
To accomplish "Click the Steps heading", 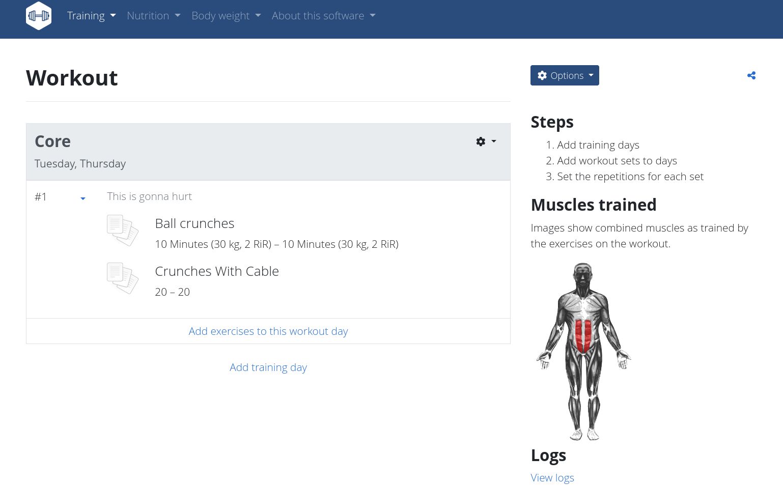I will click(552, 122).
